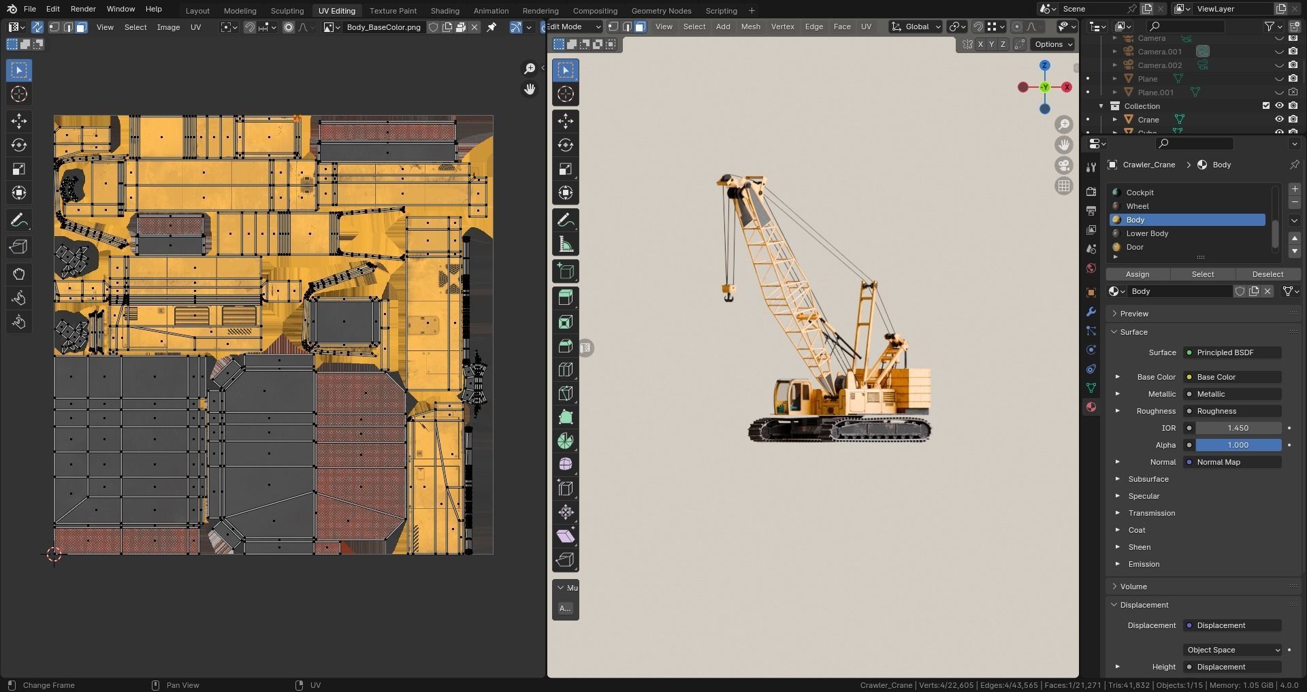Open the Options dropdown in viewport
Screen dimensions: 1307x692
pos(1052,44)
